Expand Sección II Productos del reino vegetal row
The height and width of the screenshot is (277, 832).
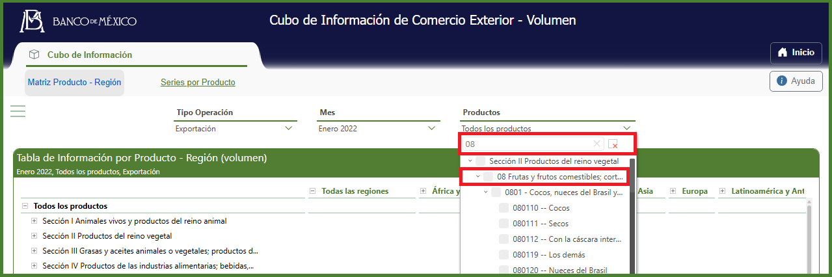point(34,236)
